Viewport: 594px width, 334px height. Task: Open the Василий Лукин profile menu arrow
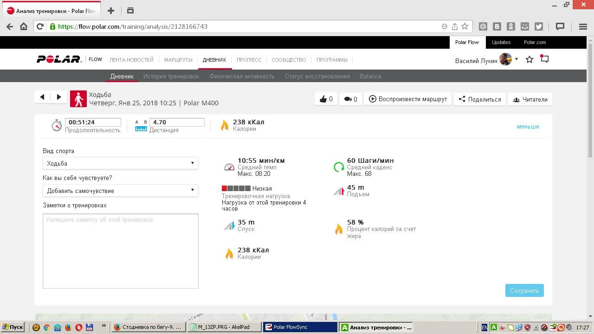pos(517,59)
